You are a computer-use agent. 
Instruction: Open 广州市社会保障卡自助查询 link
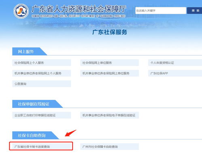click(x=109, y=147)
